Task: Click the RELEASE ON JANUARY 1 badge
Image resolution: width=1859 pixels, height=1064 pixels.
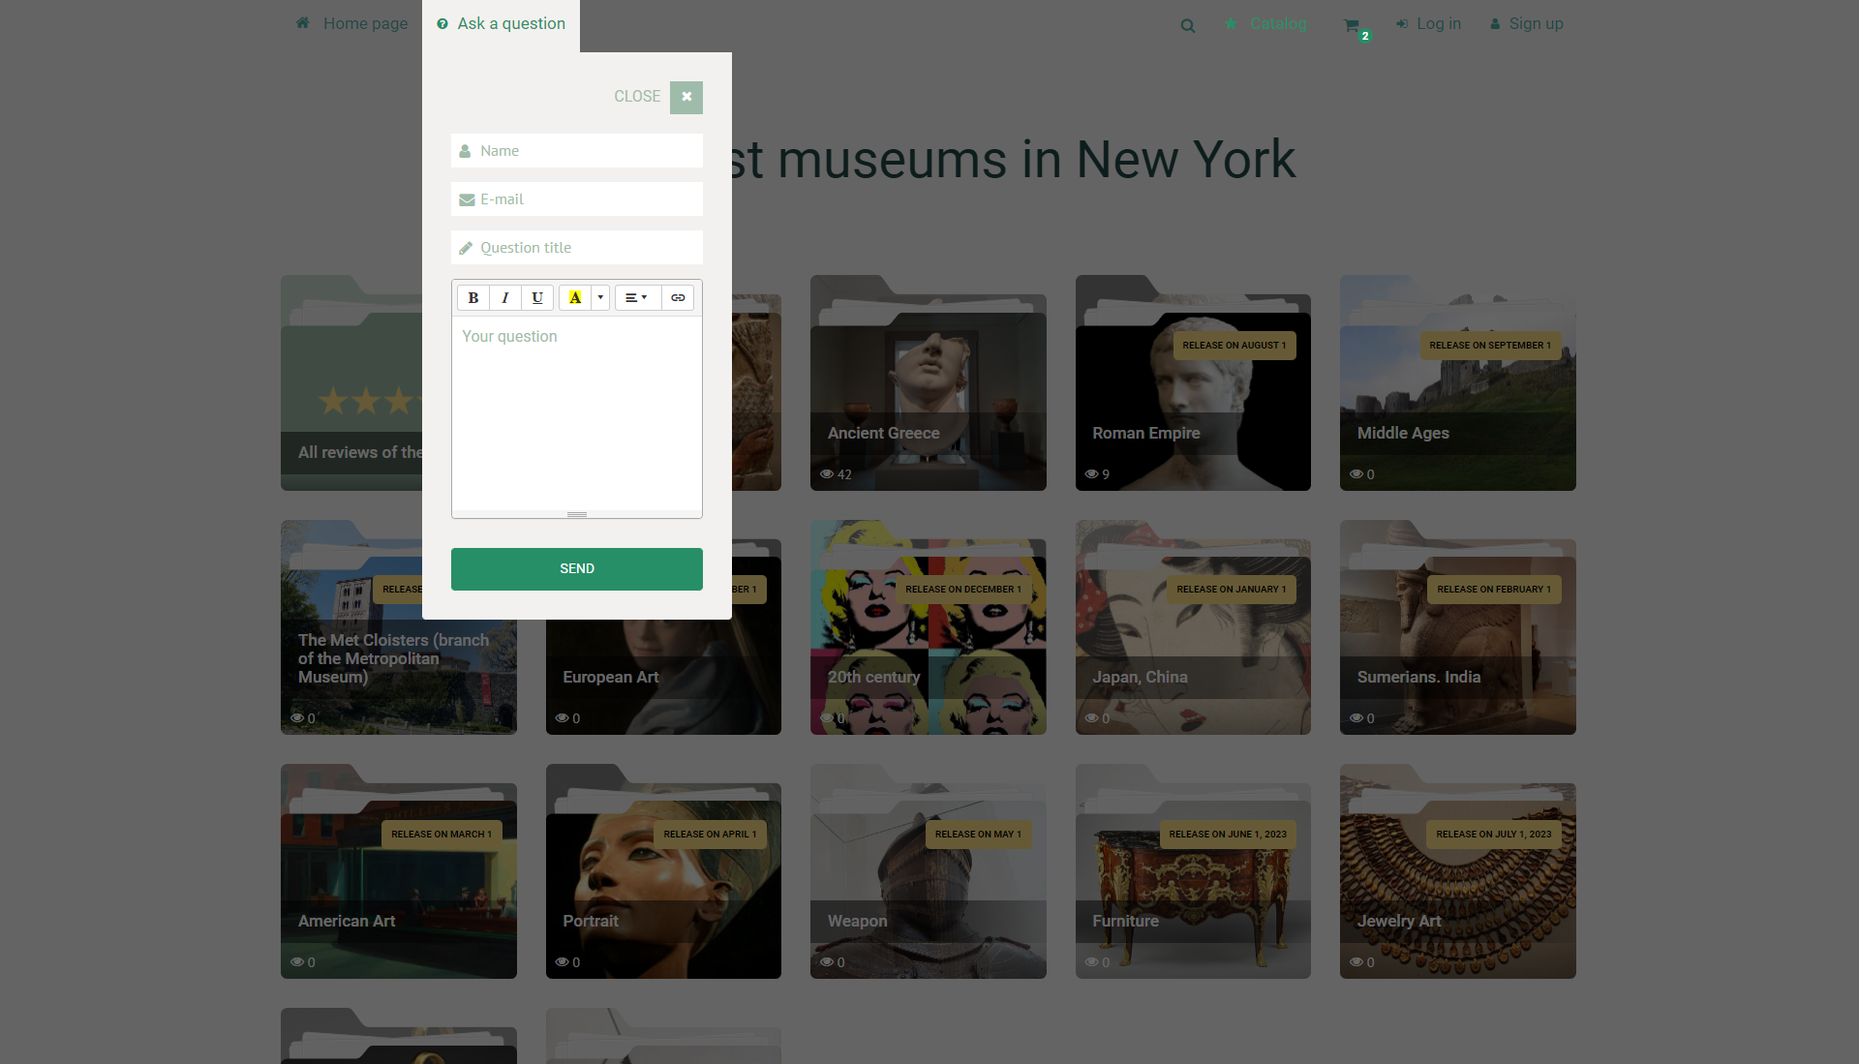Action: pos(1231,590)
